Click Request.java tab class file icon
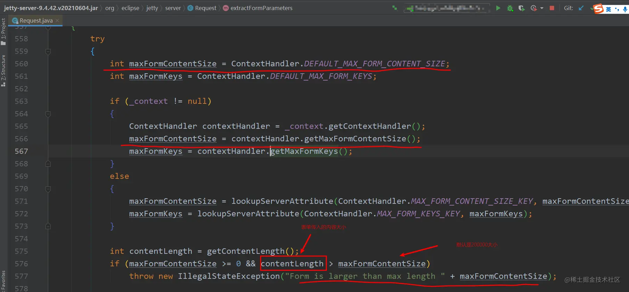 tap(15, 20)
